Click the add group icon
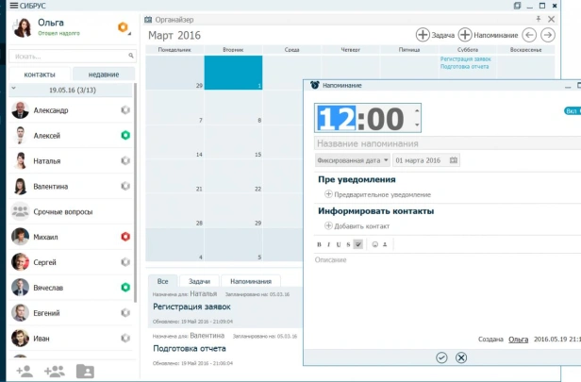Image resolution: width=581 pixels, height=382 pixels. tap(55, 371)
